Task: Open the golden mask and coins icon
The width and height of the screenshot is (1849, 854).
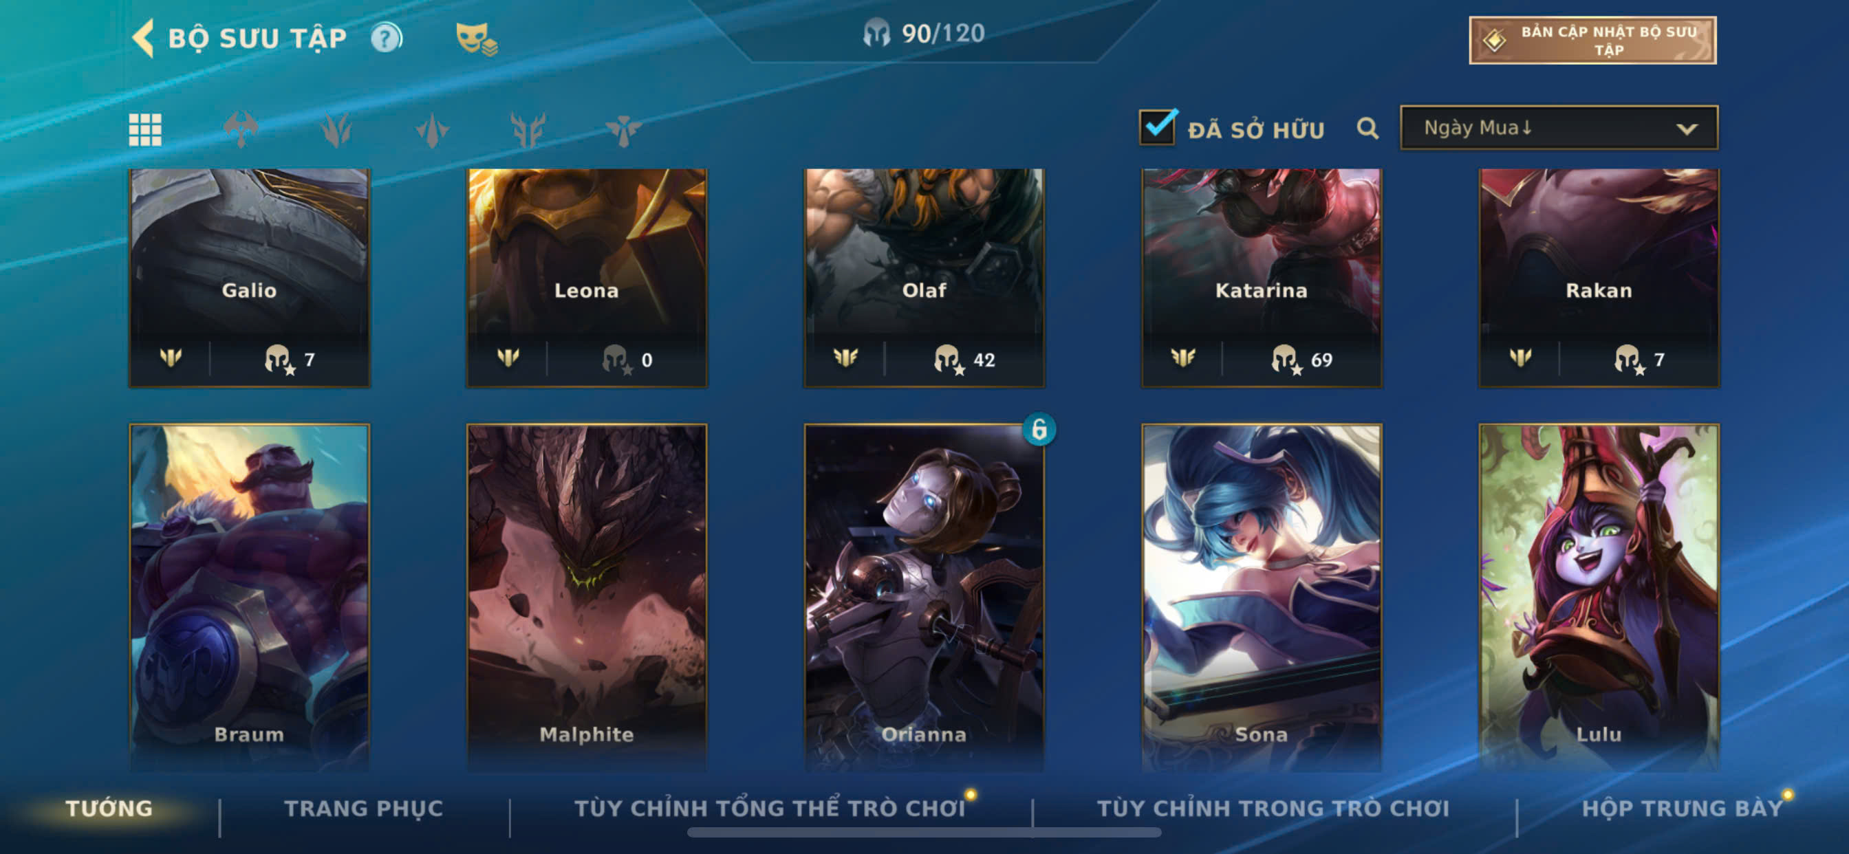Action: pos(476,39)
